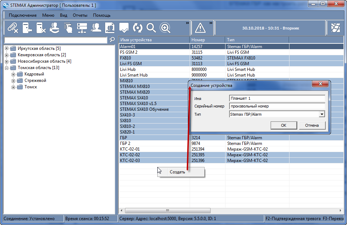Select Кемеровская область [2] folder
Screen dimensions: 347x225
(42, 55)
